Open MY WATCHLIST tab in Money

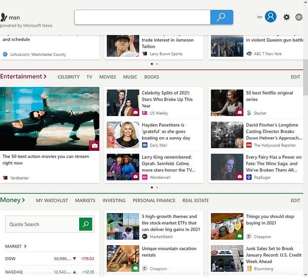click(52, 200)
